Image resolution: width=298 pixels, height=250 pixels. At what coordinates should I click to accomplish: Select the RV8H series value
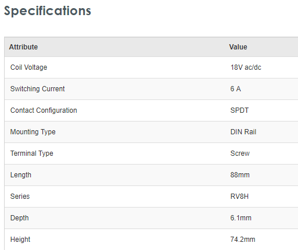coord(239,197)
